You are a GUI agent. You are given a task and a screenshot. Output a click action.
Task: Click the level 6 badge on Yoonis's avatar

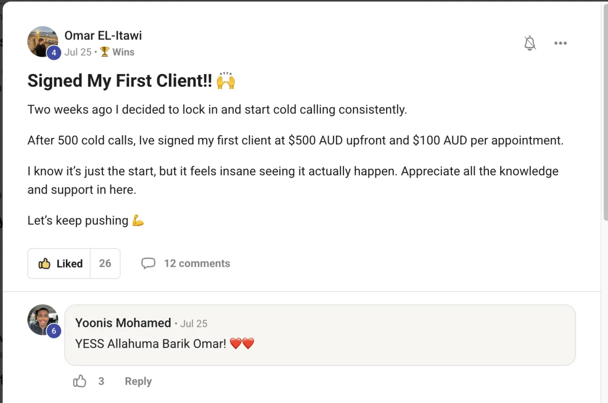53,331
